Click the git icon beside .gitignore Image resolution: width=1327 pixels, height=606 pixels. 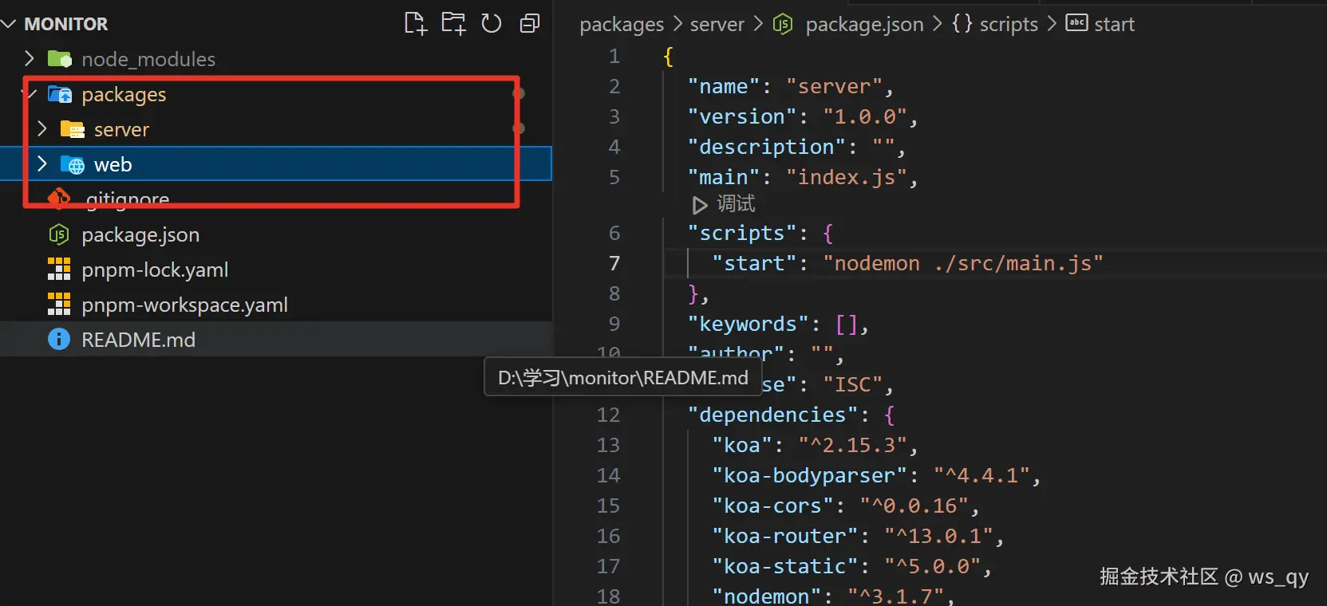coord(59,198)
